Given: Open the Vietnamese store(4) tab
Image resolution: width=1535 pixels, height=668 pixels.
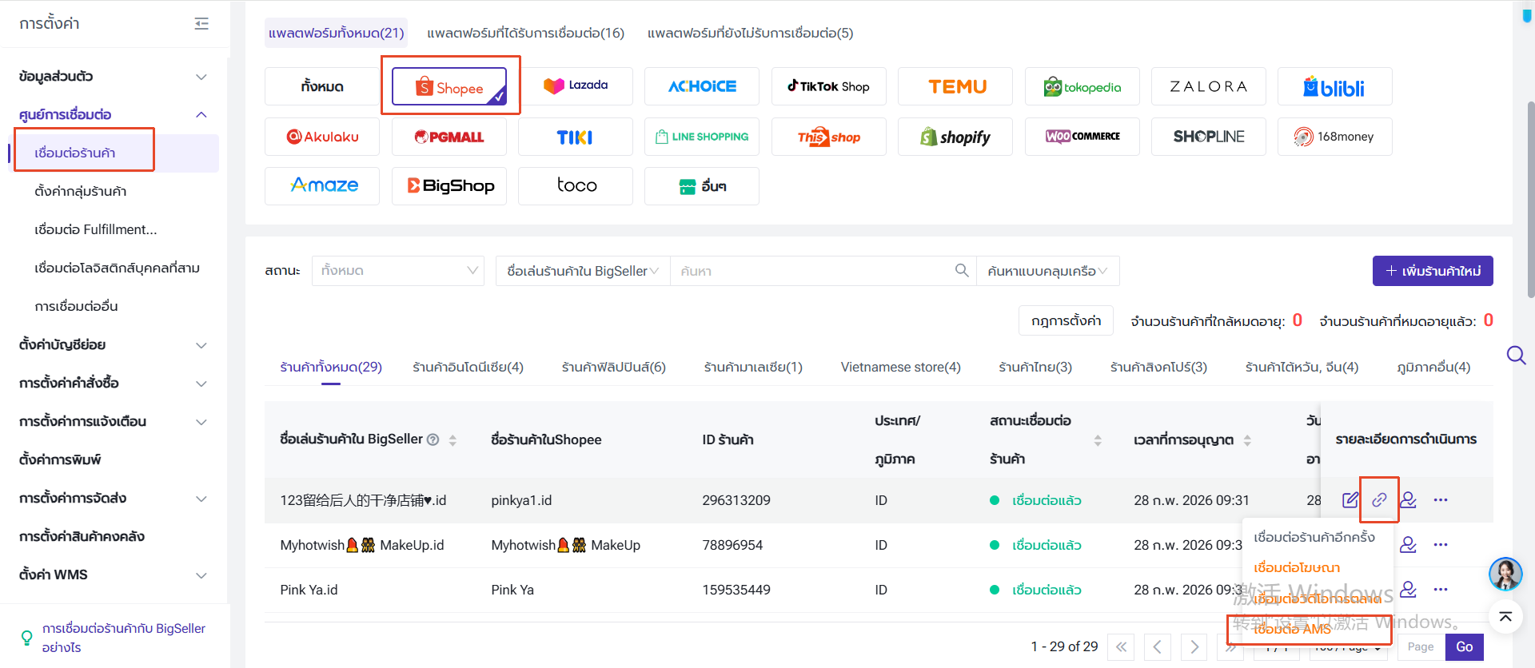Looking at the screenshot, I should coord(900,367).
